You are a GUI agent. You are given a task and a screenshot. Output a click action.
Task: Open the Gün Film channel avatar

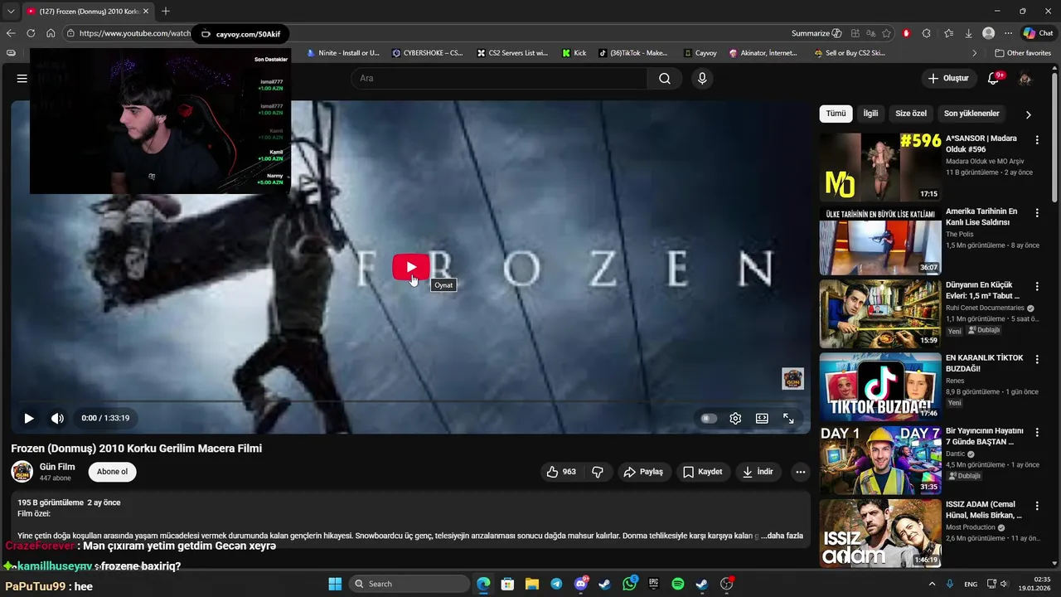point(22,472)
